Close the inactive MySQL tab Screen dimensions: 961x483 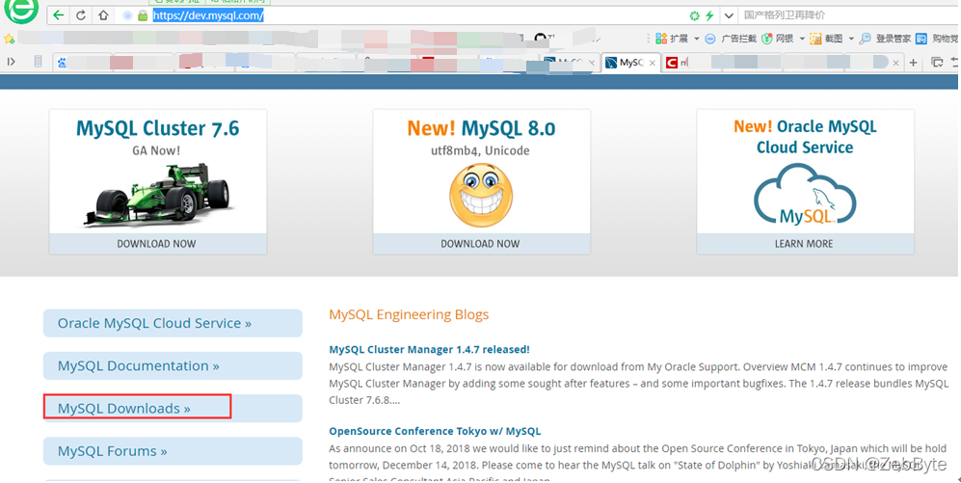tap(592, 63)
